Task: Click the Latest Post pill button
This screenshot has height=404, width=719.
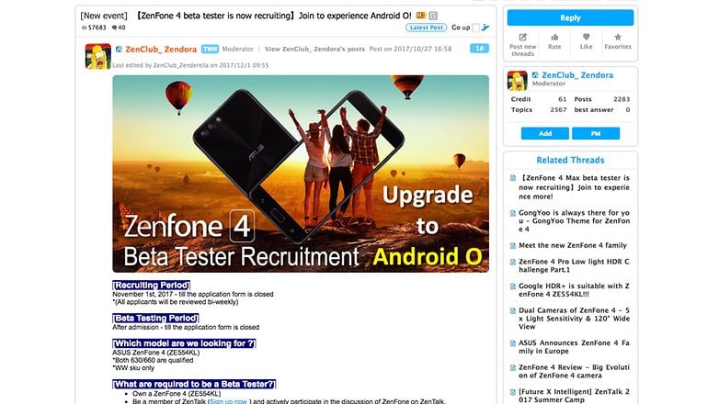Action: (x=426, y=28)
